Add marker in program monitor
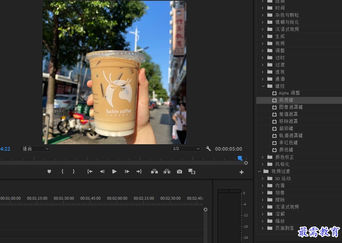 tap(49, 172)
